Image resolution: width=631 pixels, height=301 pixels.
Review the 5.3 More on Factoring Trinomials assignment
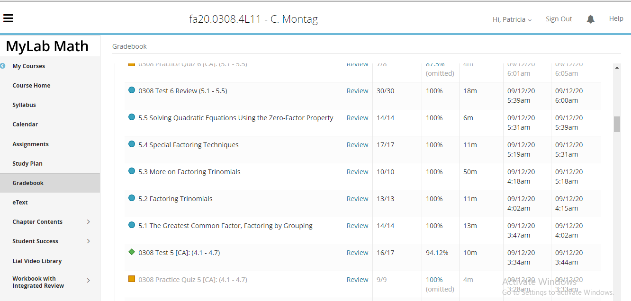tap(357, 172)
